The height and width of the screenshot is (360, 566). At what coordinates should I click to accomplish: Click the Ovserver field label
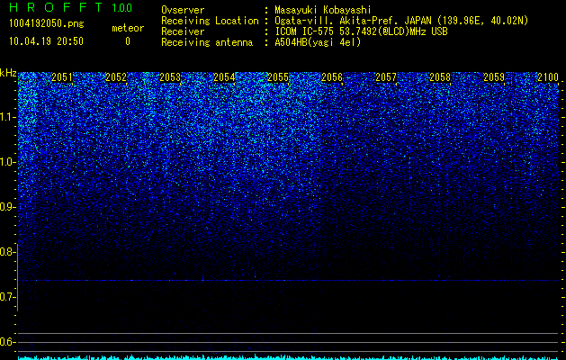pos(183,10)
